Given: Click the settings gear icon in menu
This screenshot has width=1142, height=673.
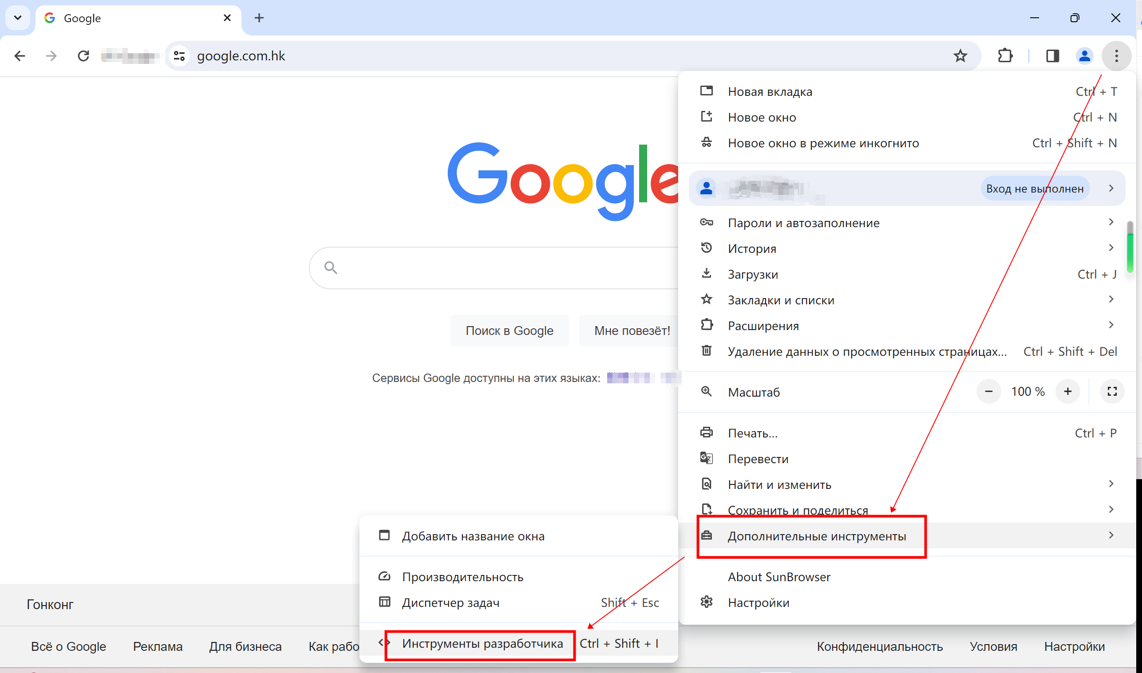Looking at the screenshot, I should [x=707, y=602].
